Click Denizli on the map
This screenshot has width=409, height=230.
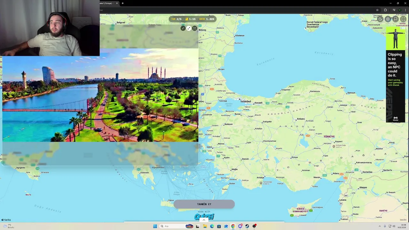245,159
